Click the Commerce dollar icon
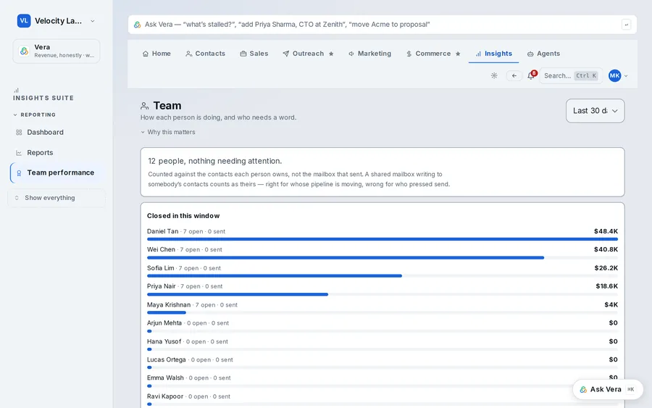This screenshot has height=408, width=652. click(409, 54)
